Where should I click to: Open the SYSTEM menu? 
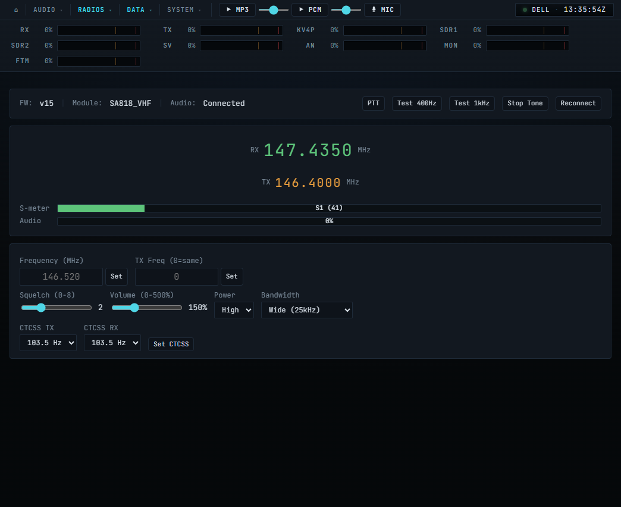184,10
